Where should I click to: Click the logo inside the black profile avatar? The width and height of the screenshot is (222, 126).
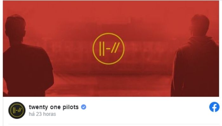(x=17, y=110)
